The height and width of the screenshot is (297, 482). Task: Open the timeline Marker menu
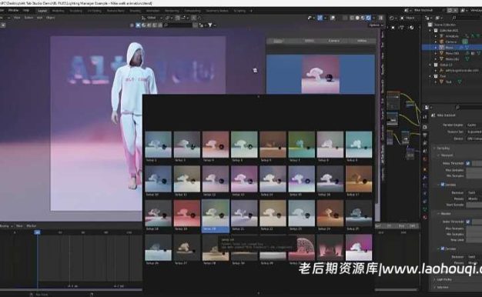[31, 226]
